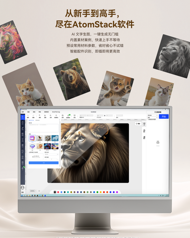
Task: Click the redo icon in the toolbar
Action: coord(33,115)
